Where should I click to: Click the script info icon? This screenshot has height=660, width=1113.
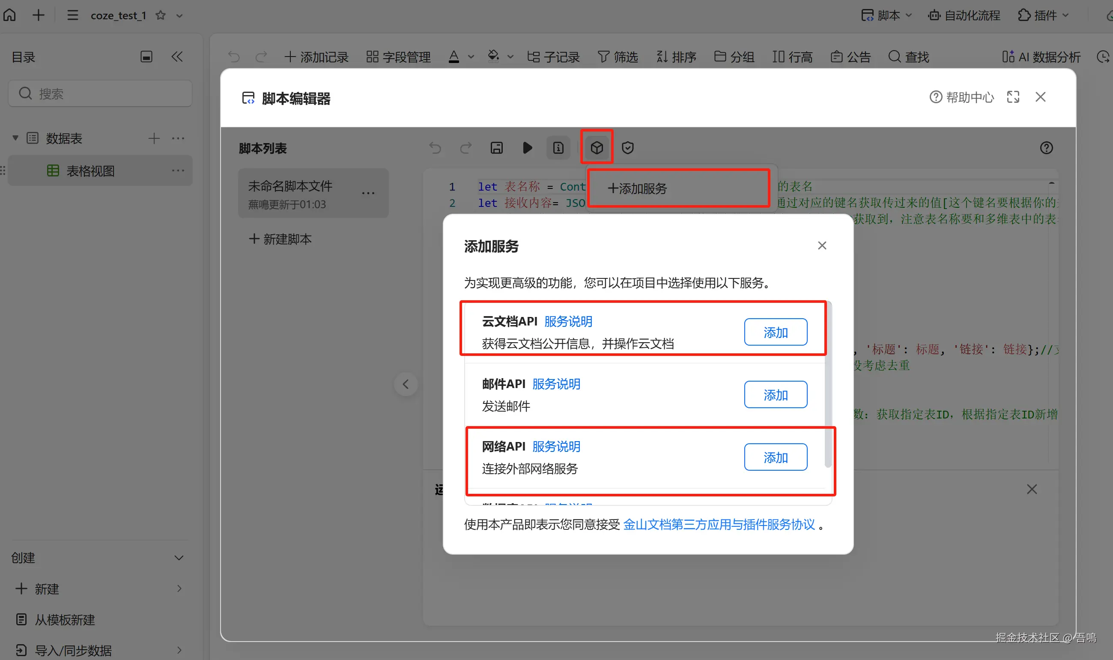tap(558, 148)
